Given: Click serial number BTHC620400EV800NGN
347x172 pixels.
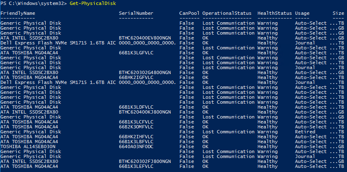Looking at the screenshot, I should click(x=145, y=38).
